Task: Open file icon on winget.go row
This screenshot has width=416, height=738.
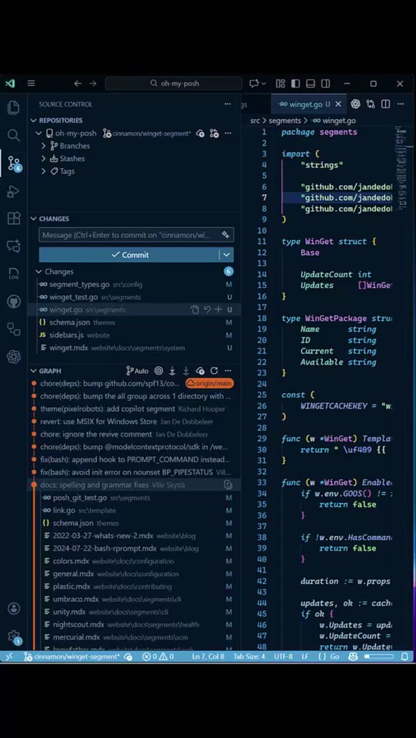Action: pyautogui.click(x=195, y=310)
